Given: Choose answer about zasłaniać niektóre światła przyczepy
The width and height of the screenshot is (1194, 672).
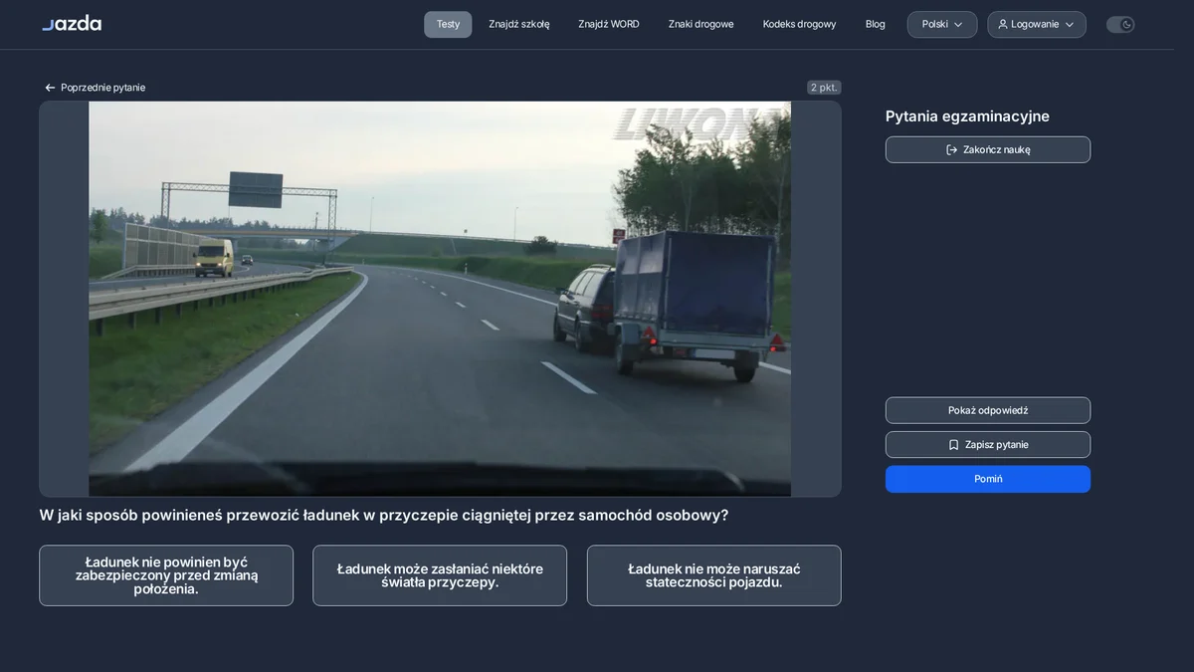Looking at the screenshot, I should point(440,575).
